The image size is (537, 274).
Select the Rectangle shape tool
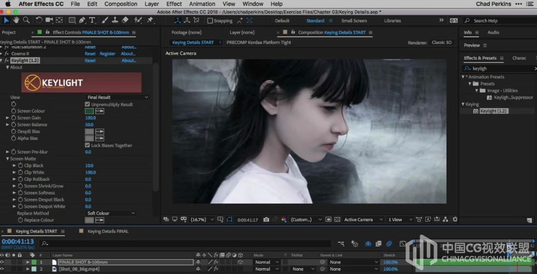coord(72,20)
